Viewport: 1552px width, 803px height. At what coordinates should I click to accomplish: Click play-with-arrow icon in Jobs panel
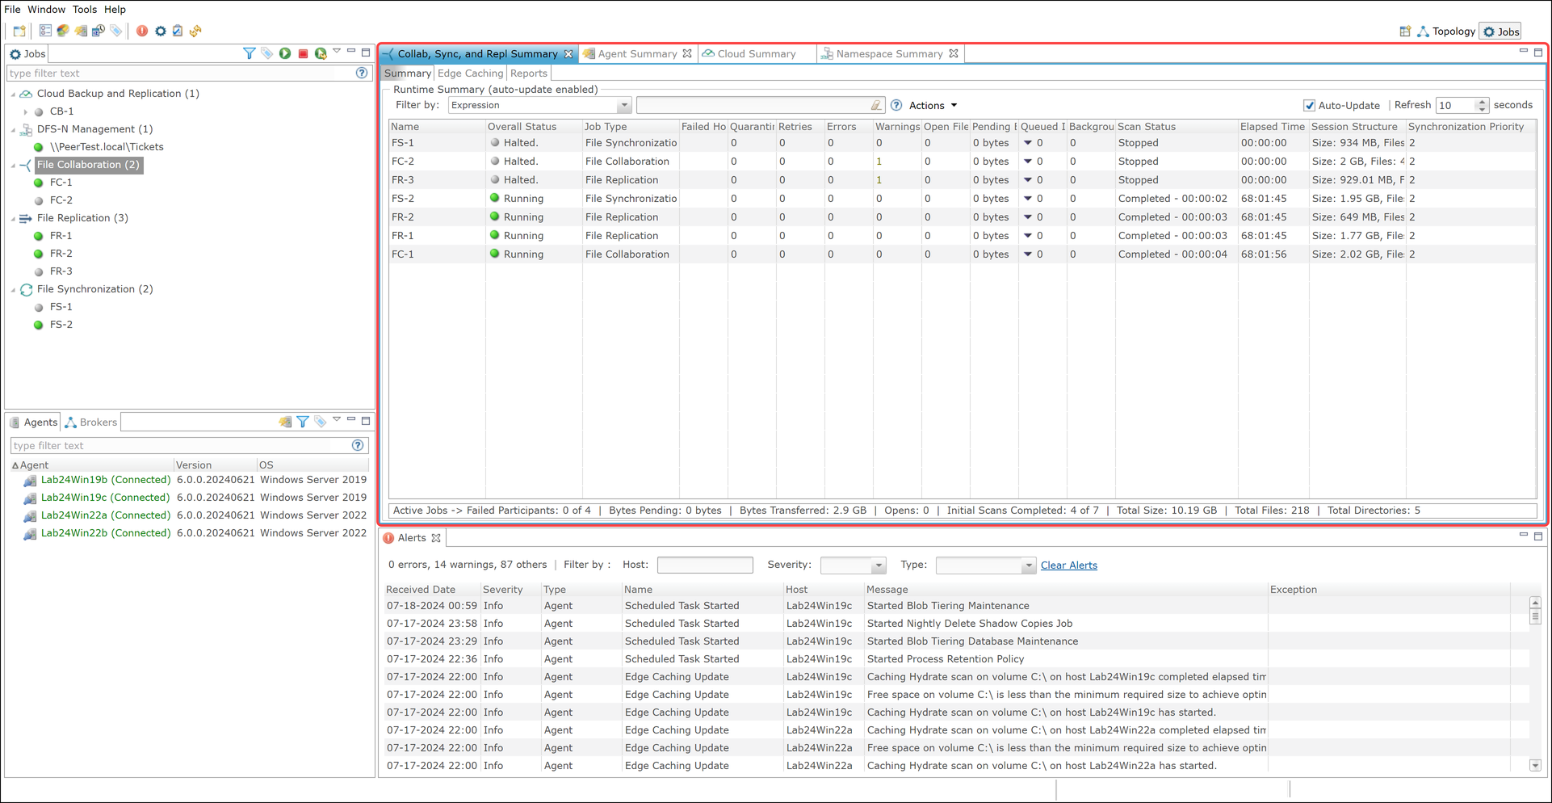click(x=321, y=53)
